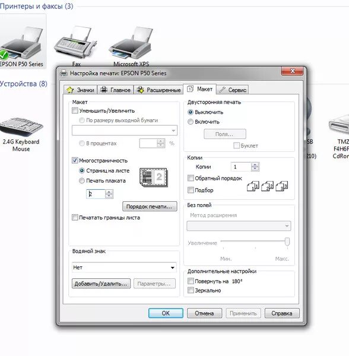349x356 pixels.
Task: Select the В процентах radio button
Action: coord(82,143)
